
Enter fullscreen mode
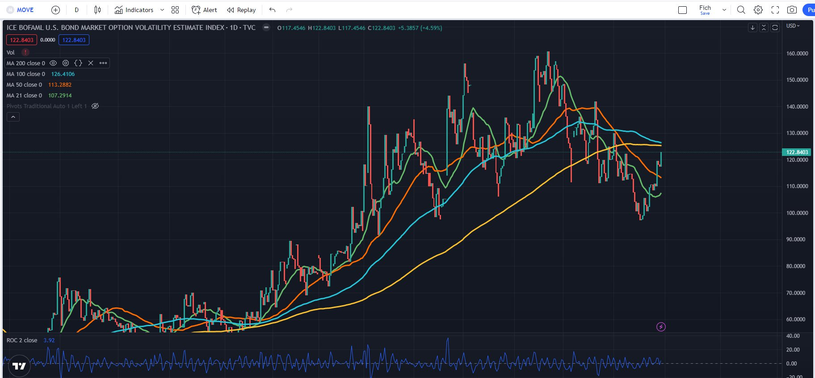(x=775, y=10)
